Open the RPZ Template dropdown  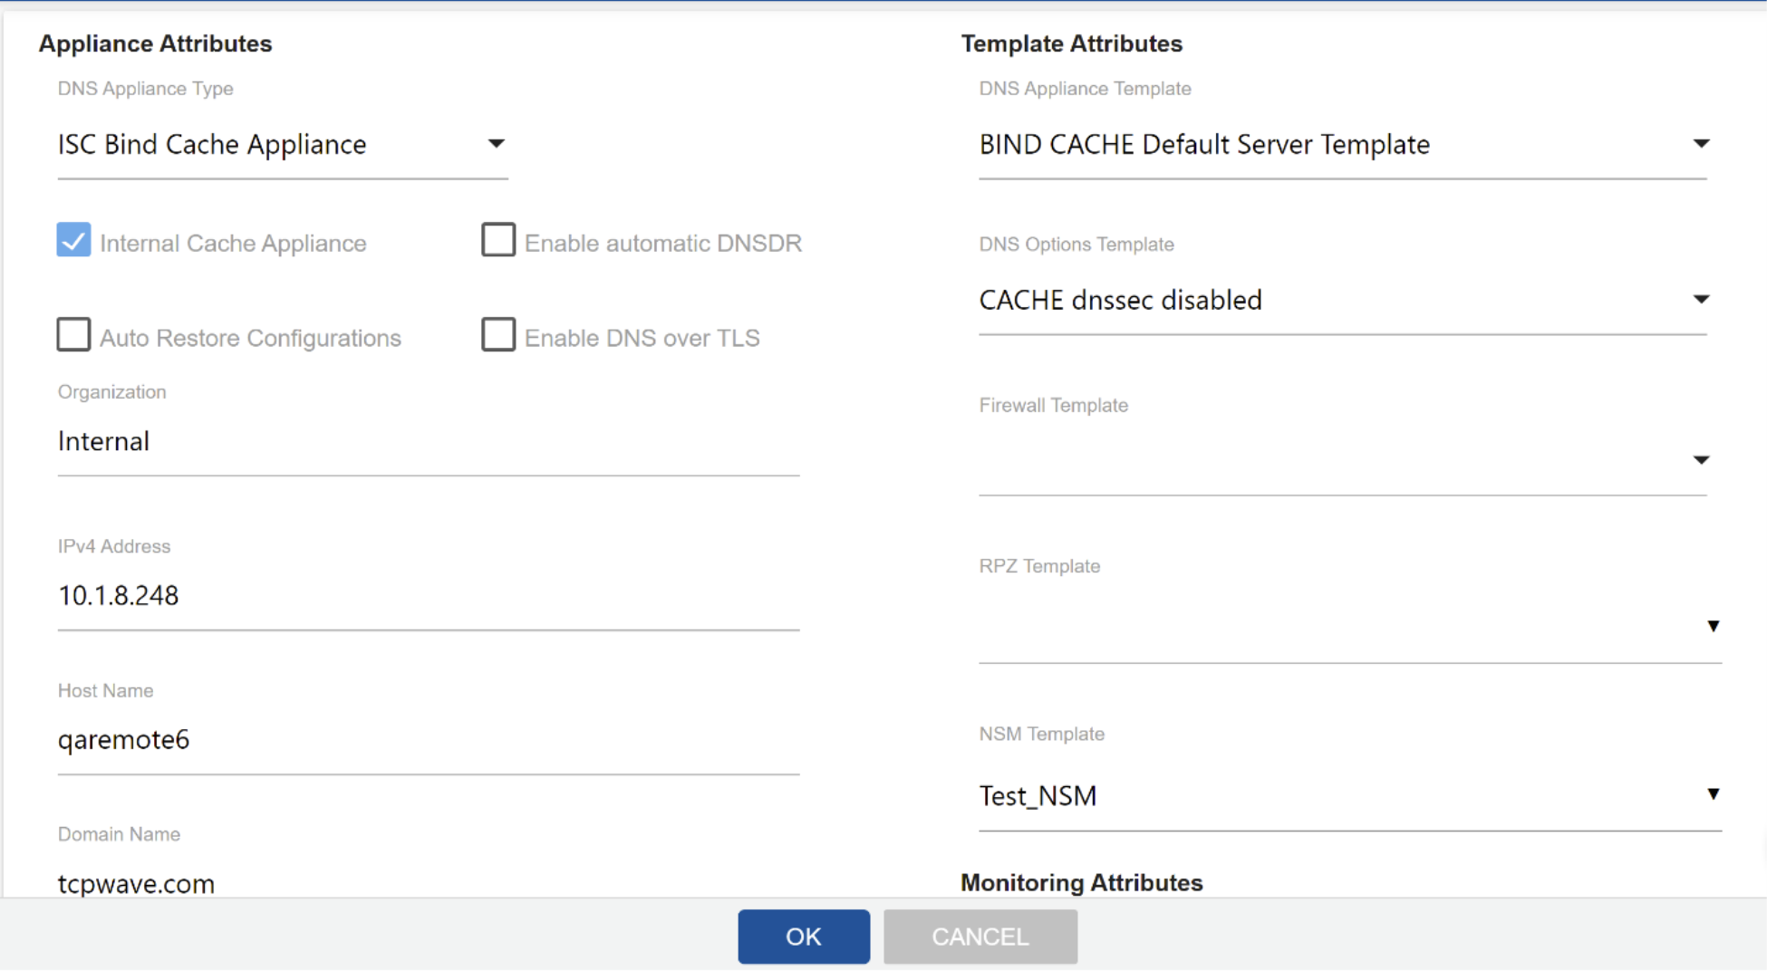click(1714, 626)
